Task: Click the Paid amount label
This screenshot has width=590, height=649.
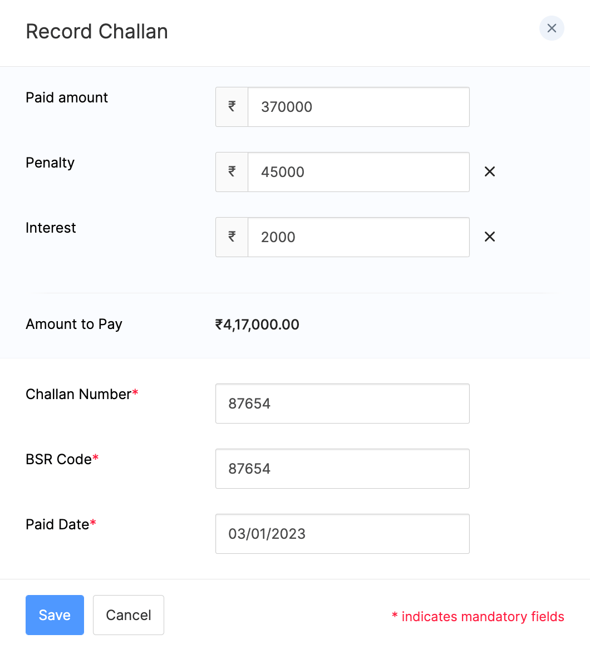Action: coord(67,98)
